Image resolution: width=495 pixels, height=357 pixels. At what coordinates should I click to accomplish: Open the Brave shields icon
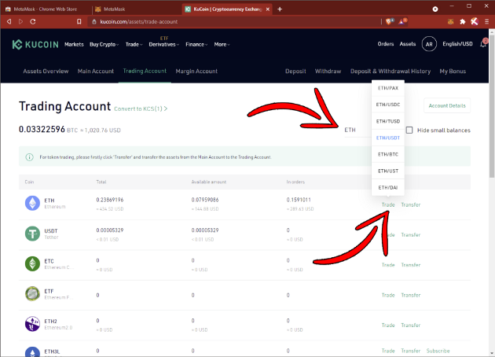click(x=390, y=21)
